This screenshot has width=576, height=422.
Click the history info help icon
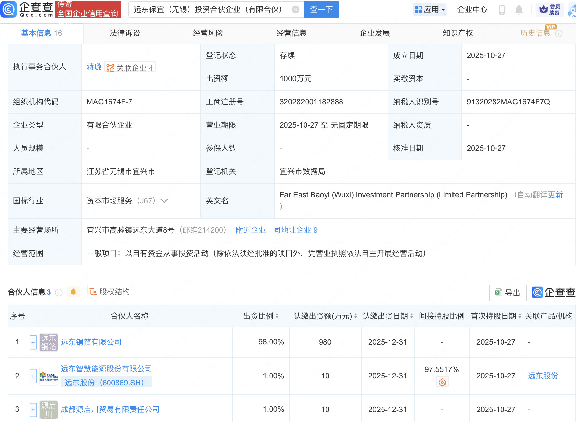(558, 33)
